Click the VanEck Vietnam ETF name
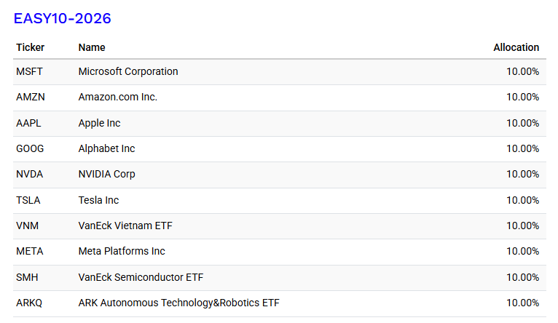 [125, 226]
